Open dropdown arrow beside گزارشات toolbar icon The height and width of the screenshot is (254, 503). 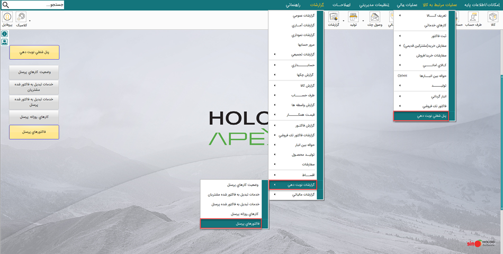coord(344,21)
